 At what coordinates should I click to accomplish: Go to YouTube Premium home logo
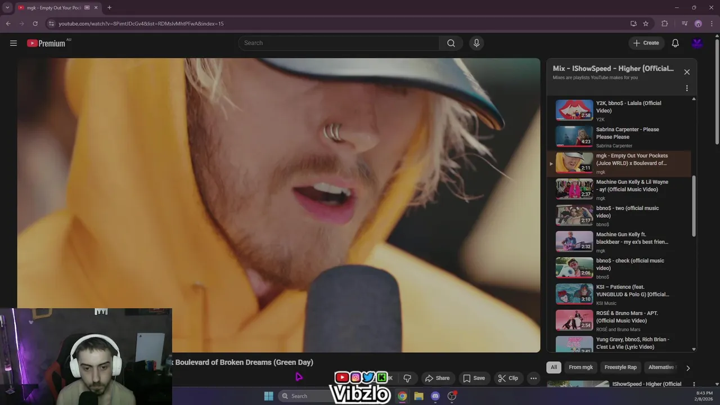pos(46,43)
